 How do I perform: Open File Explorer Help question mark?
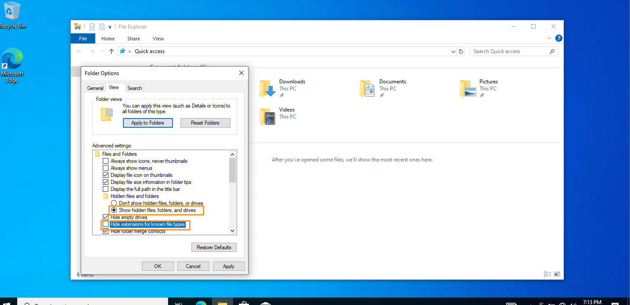(558, 39)
